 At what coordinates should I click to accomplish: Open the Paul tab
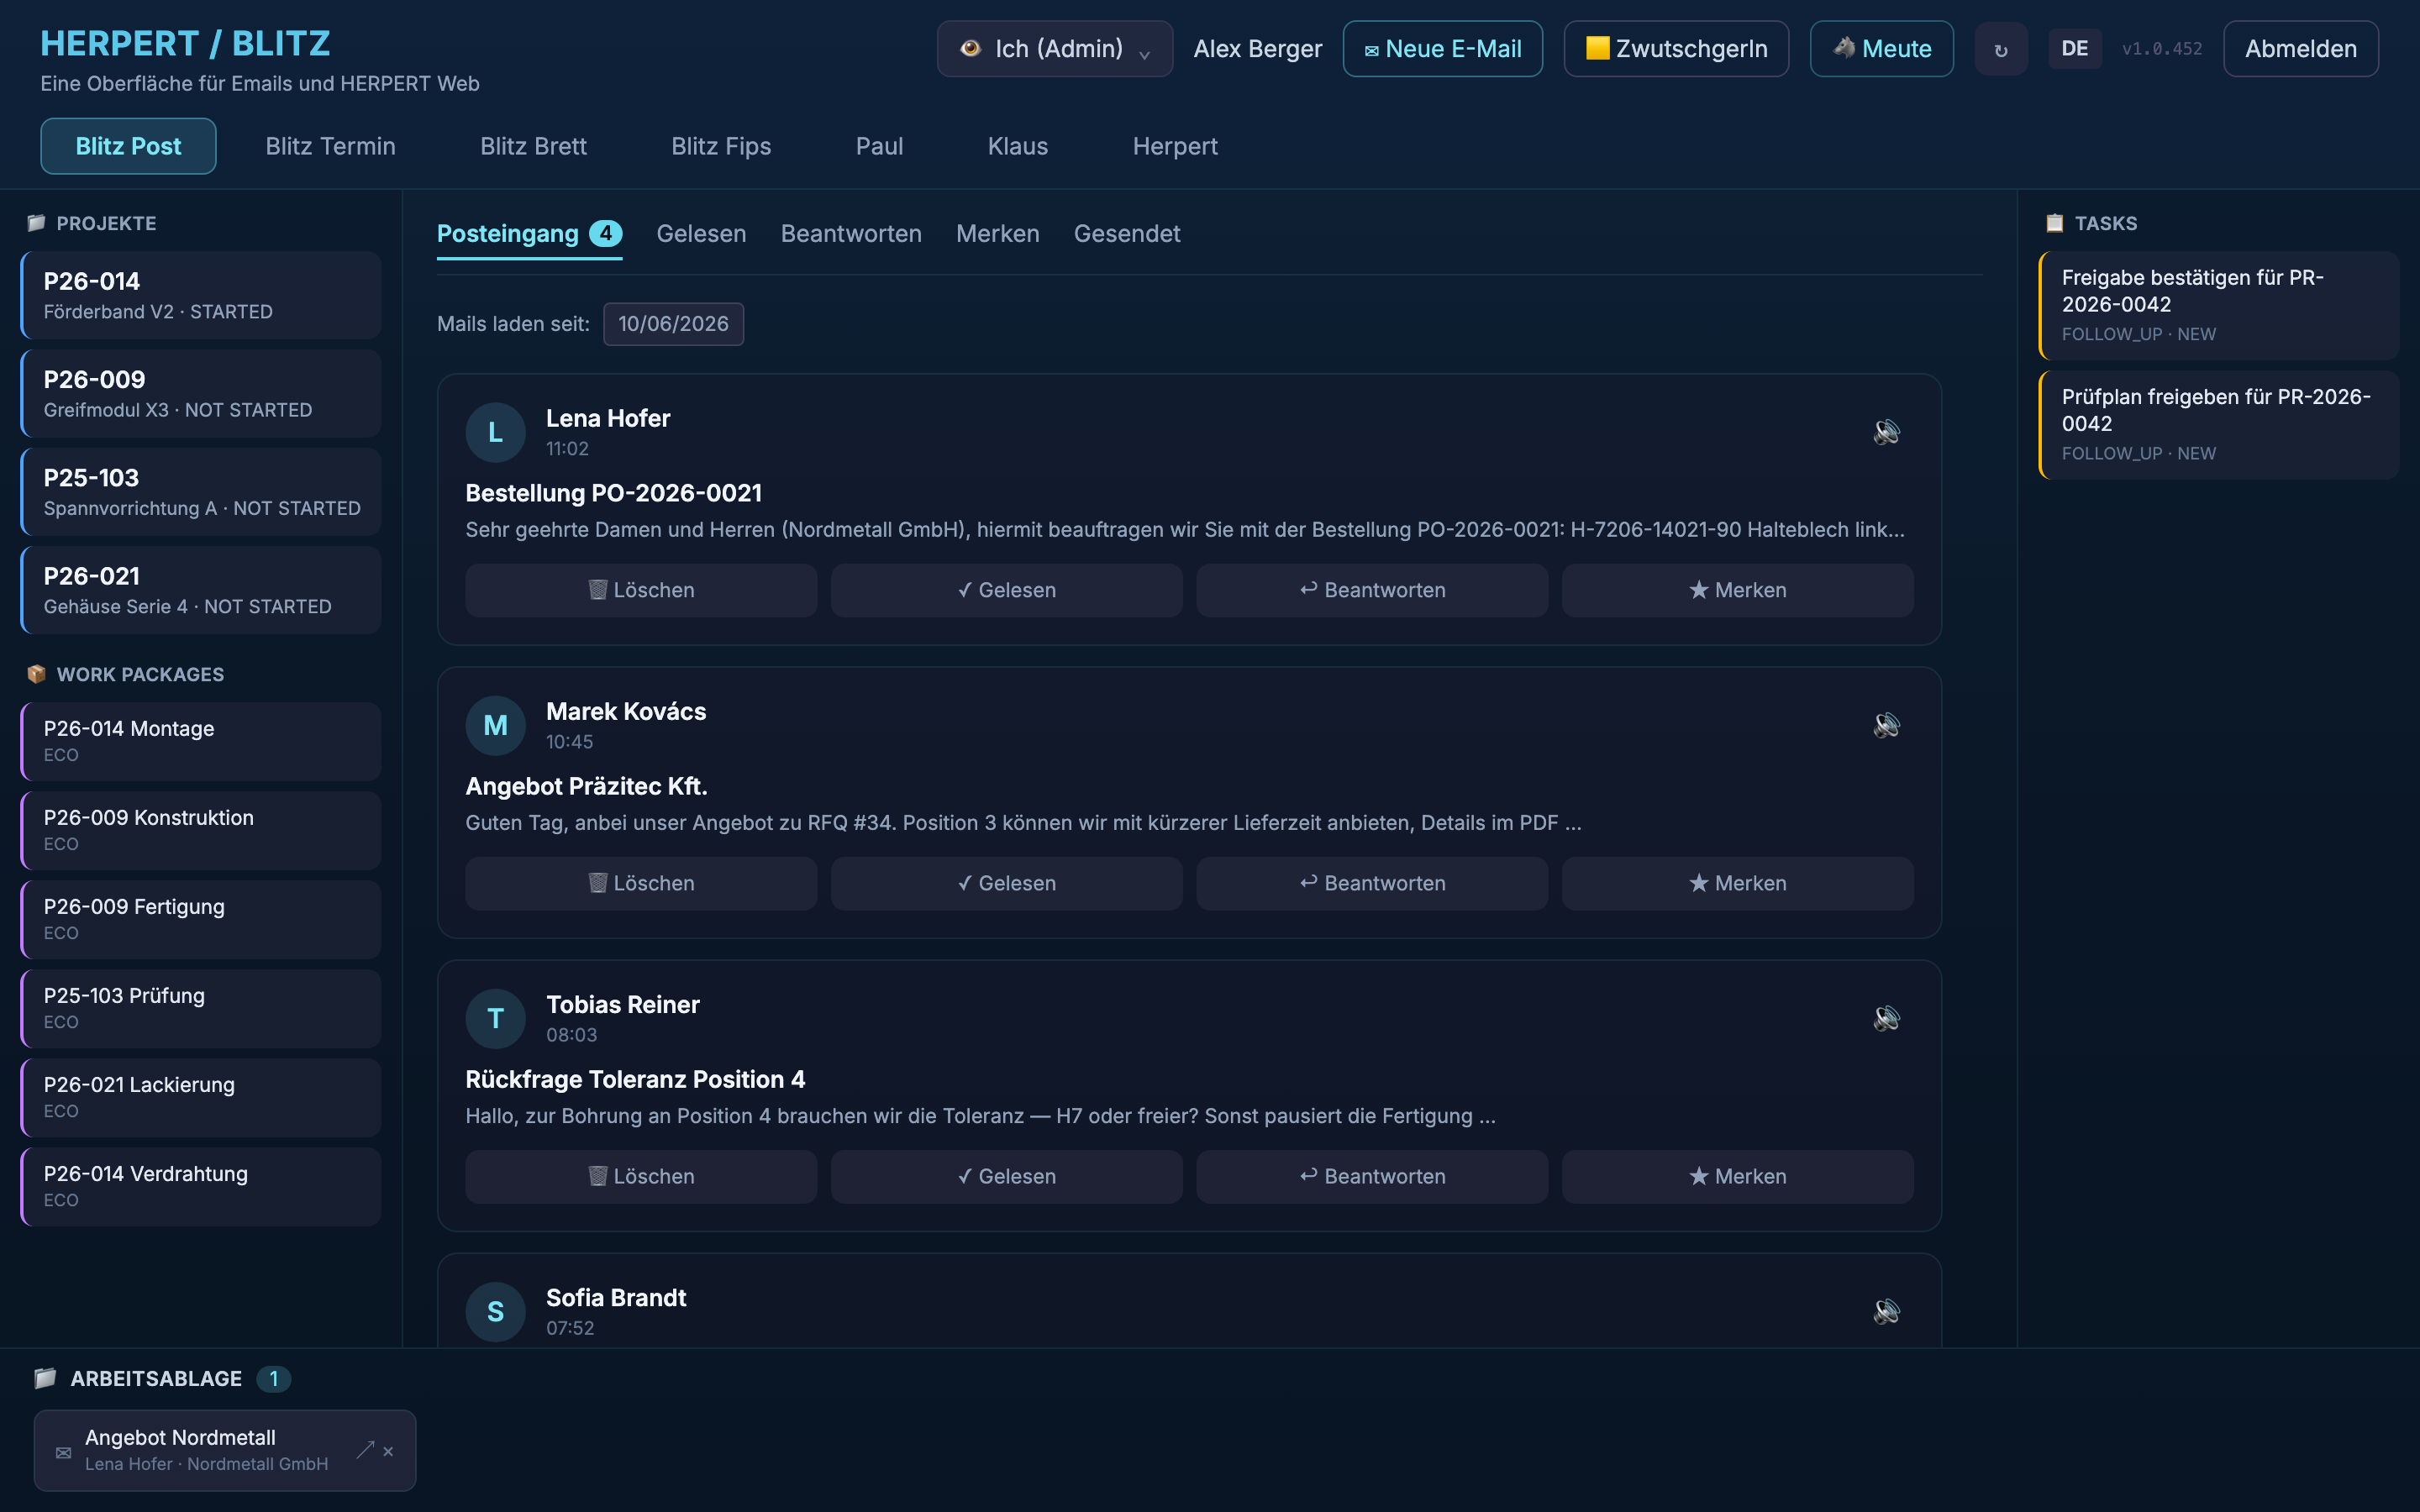[x=879, y=146]
